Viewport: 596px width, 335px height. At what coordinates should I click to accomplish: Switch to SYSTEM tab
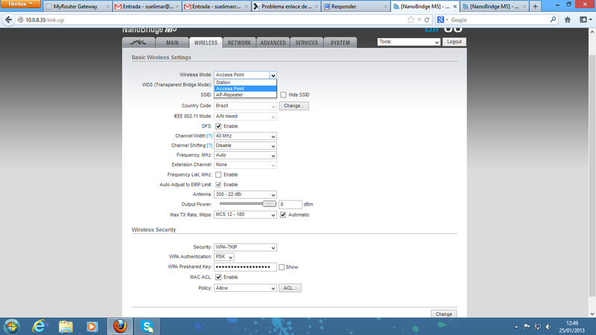(340, 43)
